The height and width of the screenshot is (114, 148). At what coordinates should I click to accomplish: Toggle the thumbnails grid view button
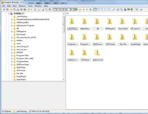pos(95,10)
